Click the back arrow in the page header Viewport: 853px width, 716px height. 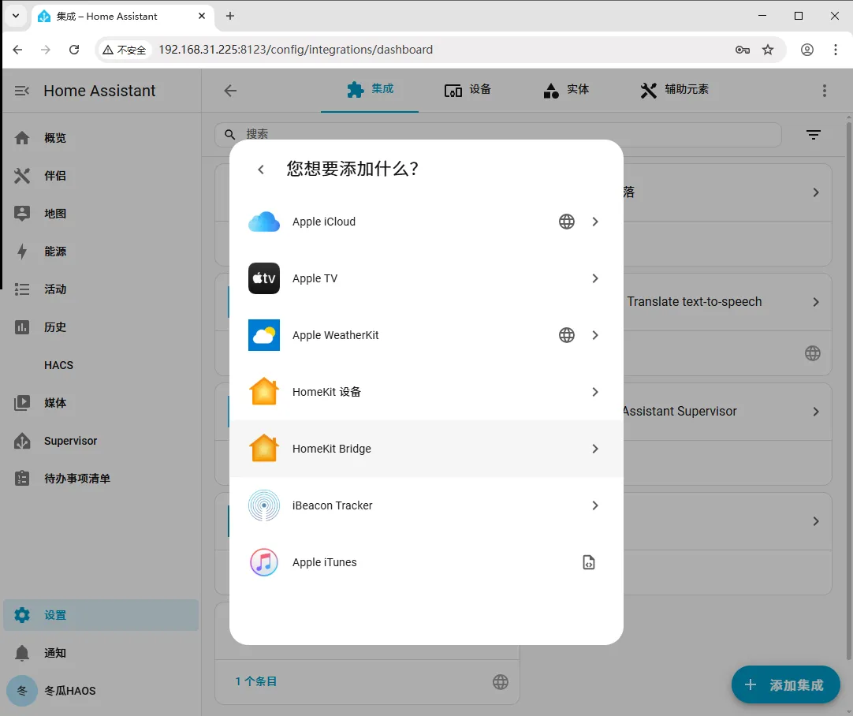point(230,91)
